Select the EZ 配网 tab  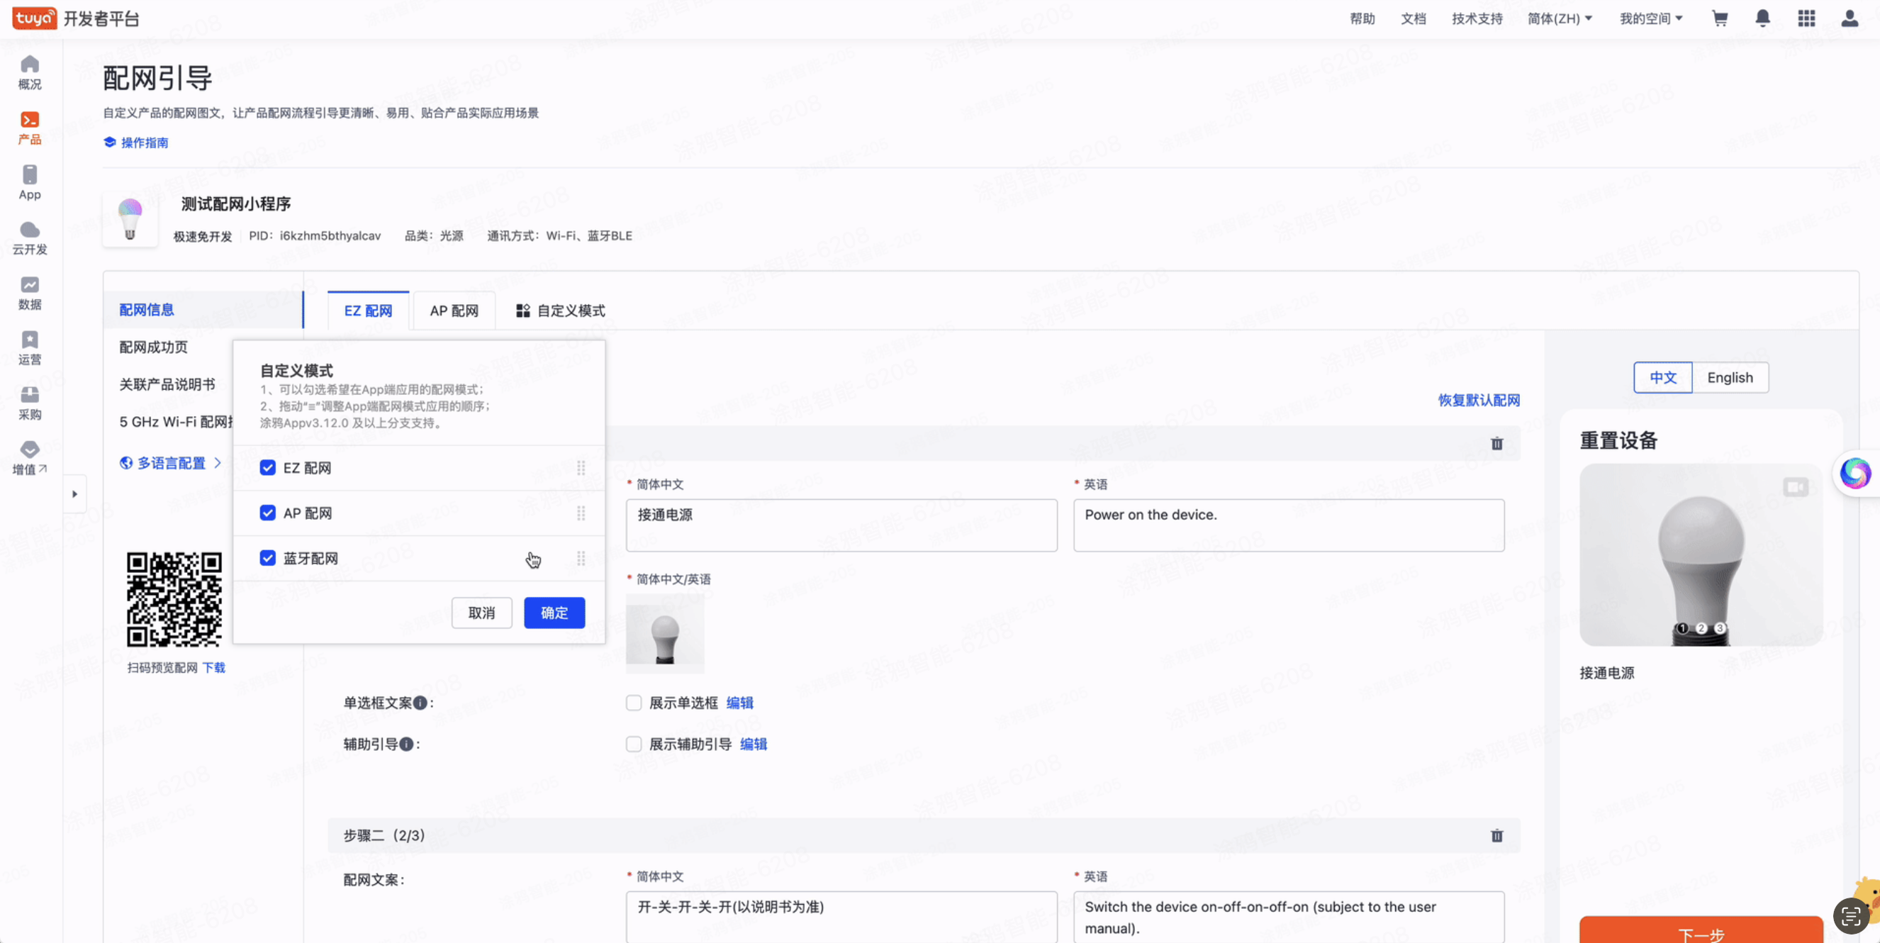pyautogui.click(x=368, y=311)
